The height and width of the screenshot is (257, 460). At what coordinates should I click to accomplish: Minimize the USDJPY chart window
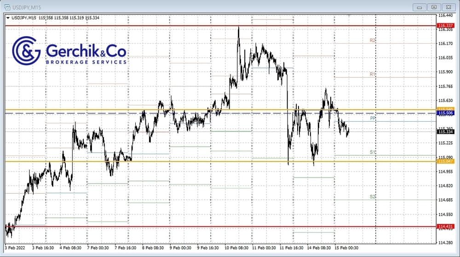pos(420,7)
